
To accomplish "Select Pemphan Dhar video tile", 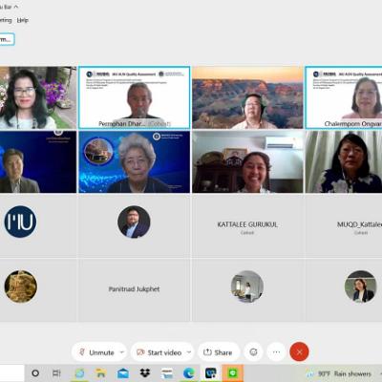I will click(135, 97).
